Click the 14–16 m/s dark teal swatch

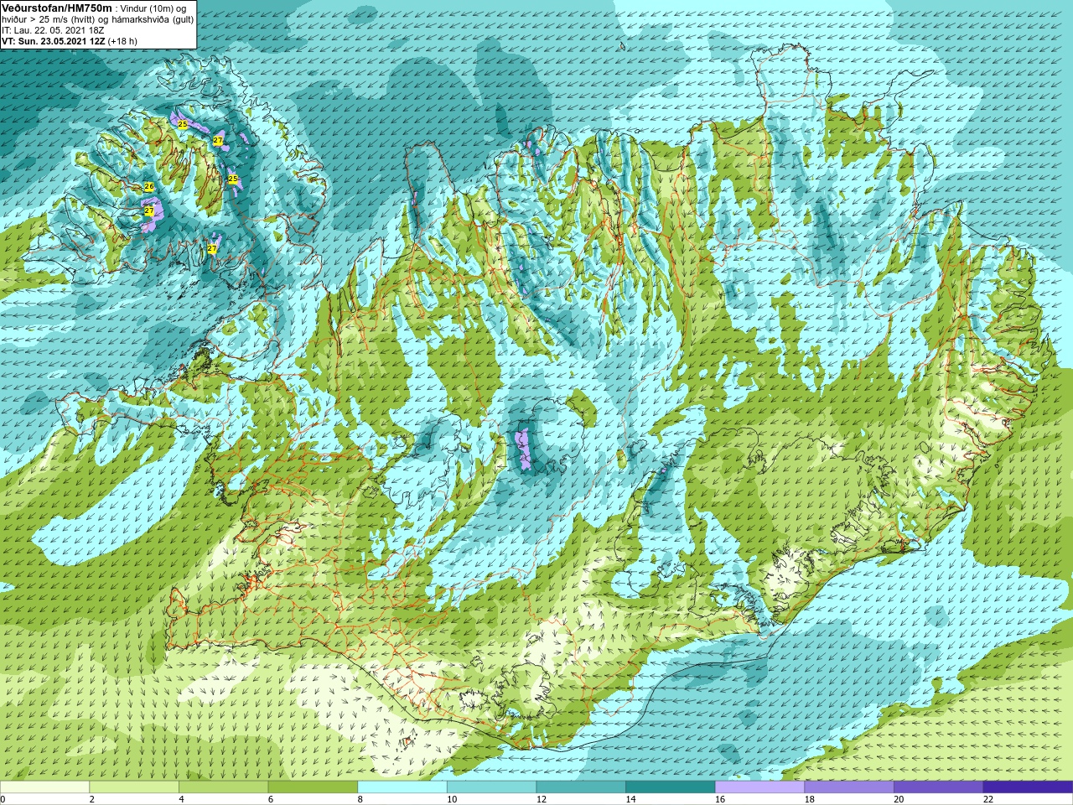671,787
